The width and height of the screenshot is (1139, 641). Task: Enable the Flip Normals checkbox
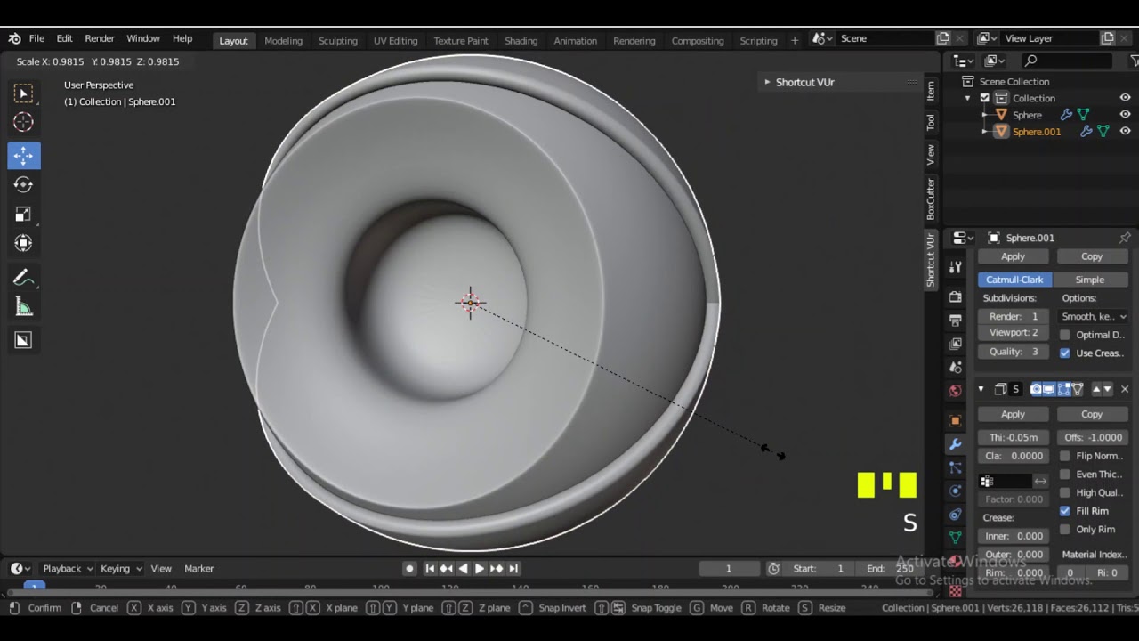pyautogui.click(x=1065, y=456)
